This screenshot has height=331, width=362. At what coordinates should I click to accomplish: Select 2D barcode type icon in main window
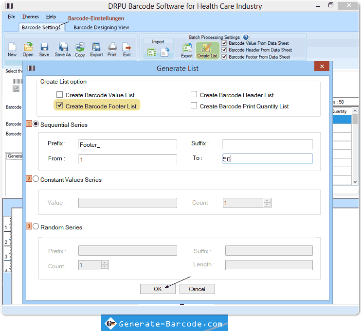coord(16,88)
